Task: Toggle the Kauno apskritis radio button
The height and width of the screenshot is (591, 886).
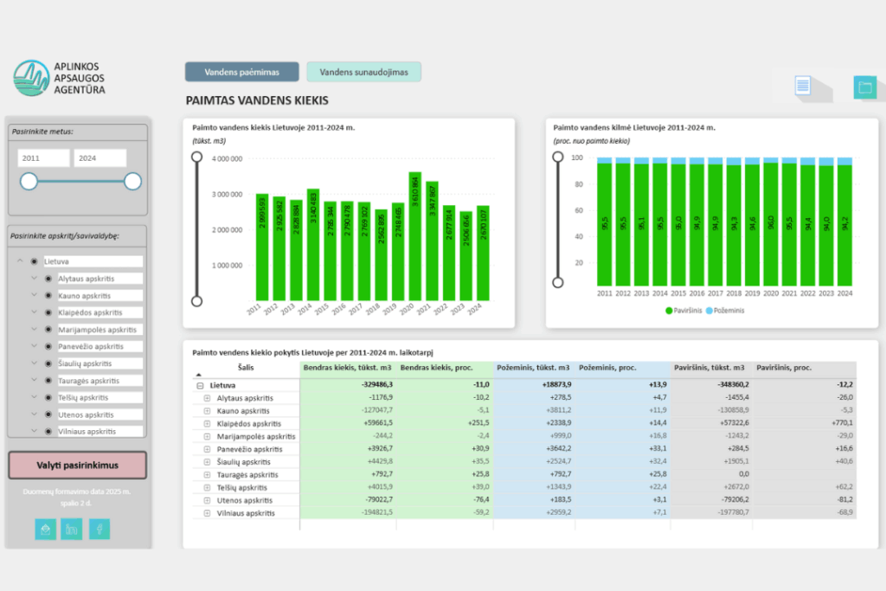Action: pos(48,296)
